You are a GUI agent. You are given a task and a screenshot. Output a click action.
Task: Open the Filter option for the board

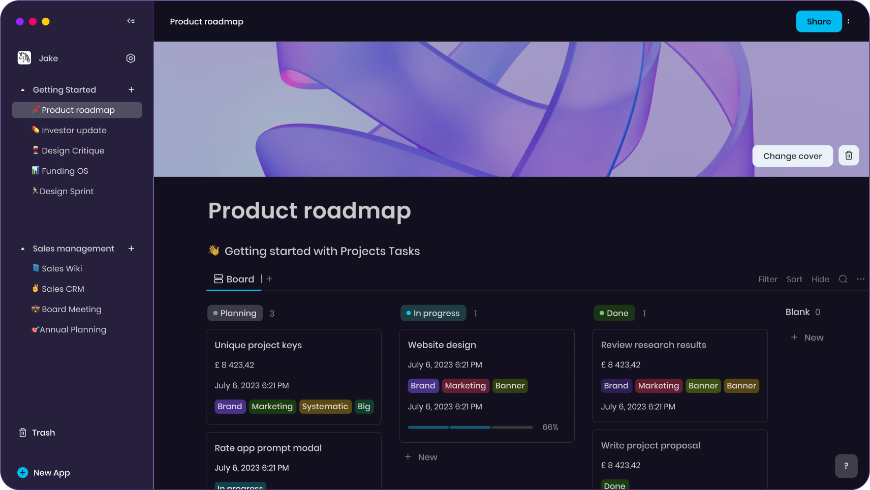click(x=767, y=279)
